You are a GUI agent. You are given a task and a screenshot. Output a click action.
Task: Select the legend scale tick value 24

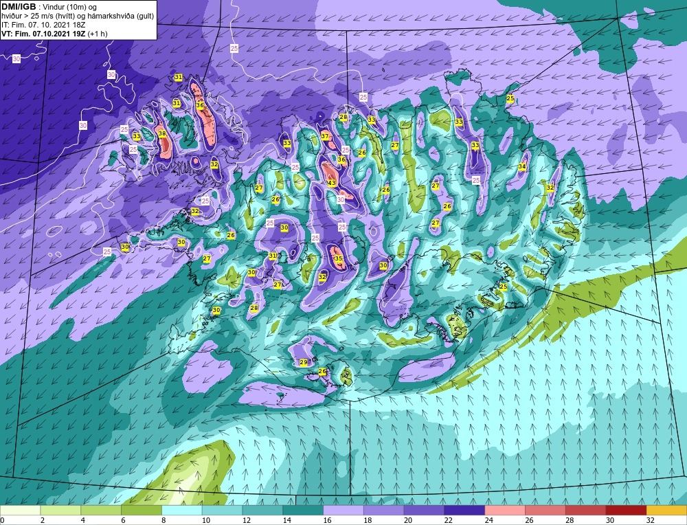pos(488,520)
